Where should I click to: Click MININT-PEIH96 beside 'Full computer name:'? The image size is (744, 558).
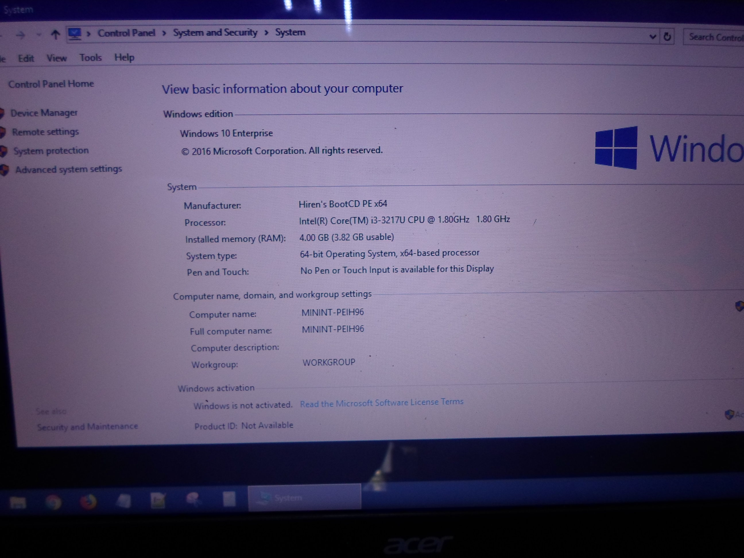(333, 329)
